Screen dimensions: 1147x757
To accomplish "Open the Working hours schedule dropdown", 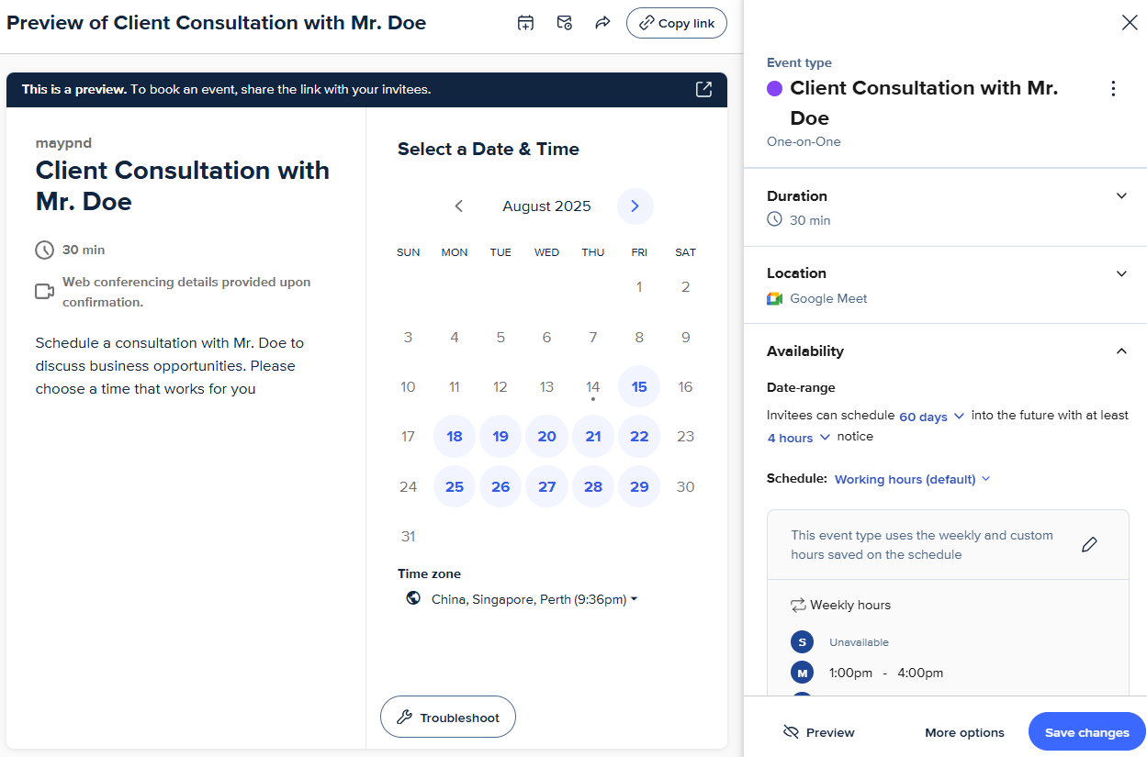I will click(x=912, y=479).
